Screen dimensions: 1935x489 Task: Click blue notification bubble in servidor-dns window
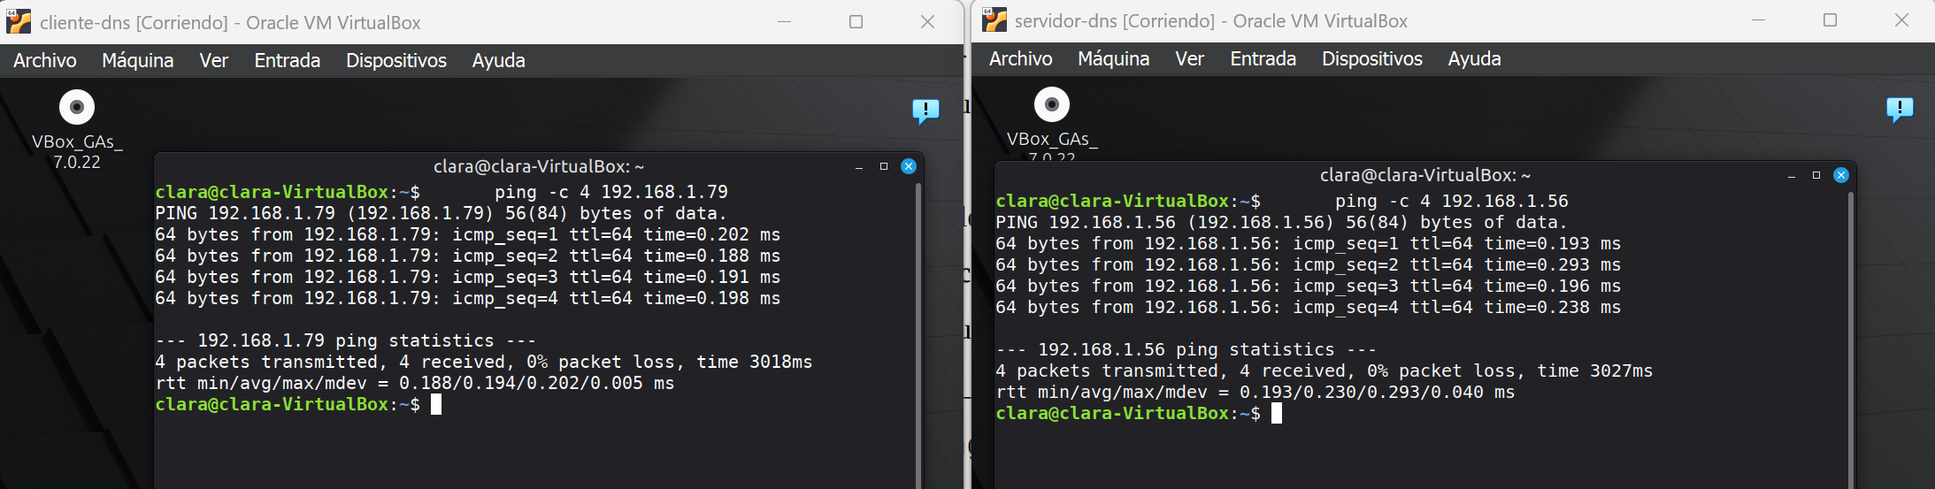coord(1900,109)
